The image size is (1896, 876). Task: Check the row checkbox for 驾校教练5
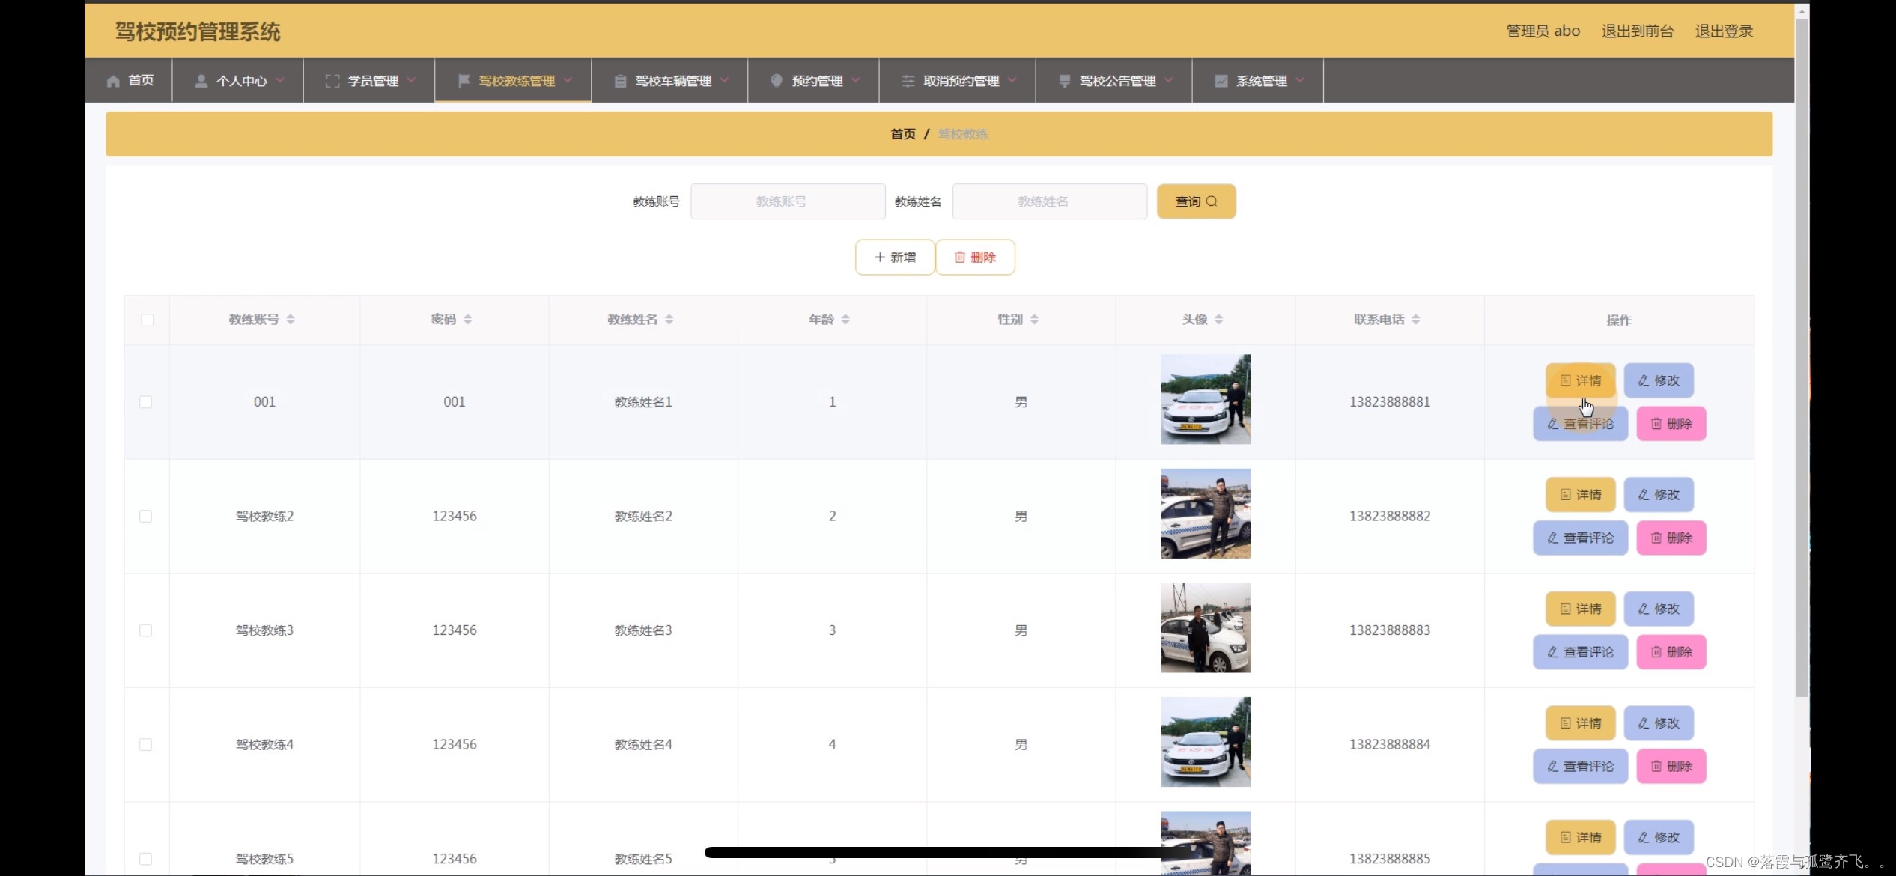click(x=146, y=859)
